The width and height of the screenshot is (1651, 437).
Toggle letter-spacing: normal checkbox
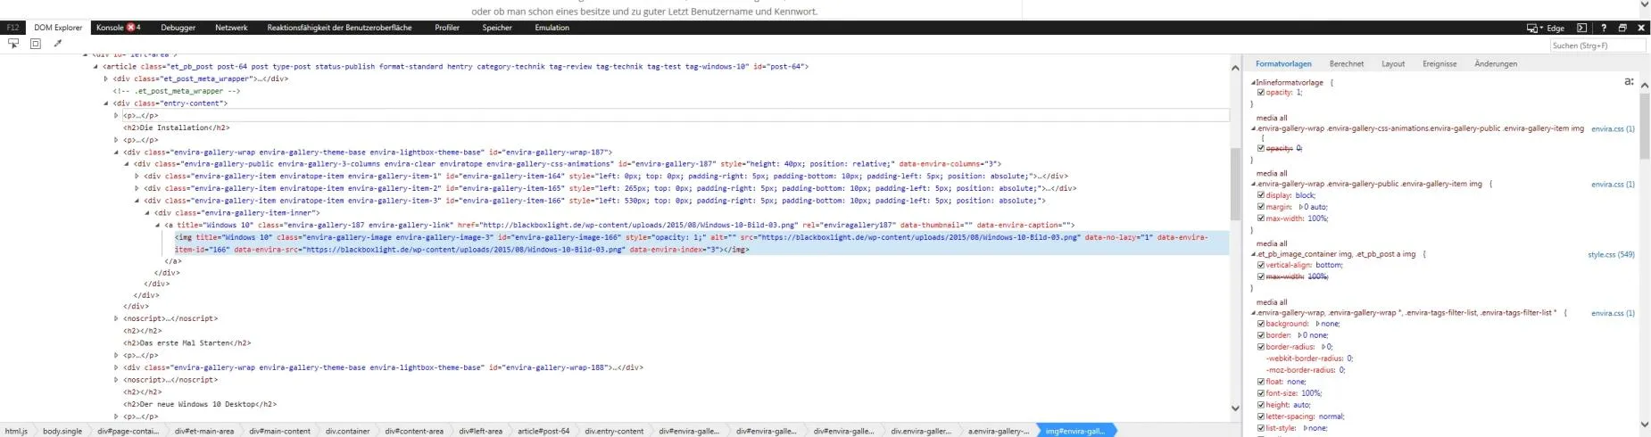pos(1261,416)
